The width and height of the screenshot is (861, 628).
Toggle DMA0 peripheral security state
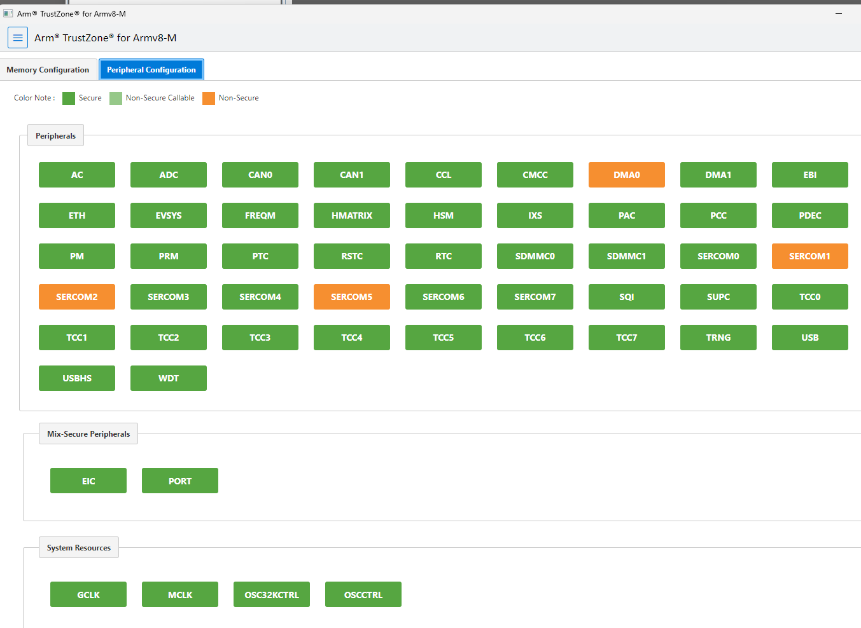click(626, 175)
